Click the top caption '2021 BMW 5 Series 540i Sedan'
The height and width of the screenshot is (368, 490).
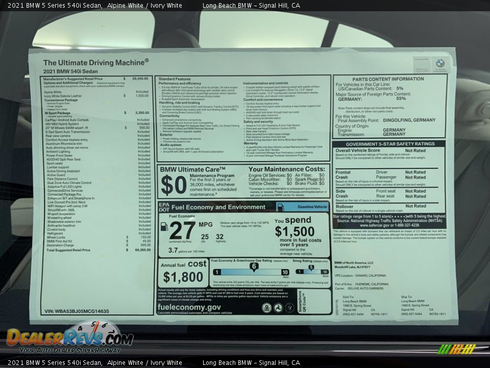(x=55, y=5)
